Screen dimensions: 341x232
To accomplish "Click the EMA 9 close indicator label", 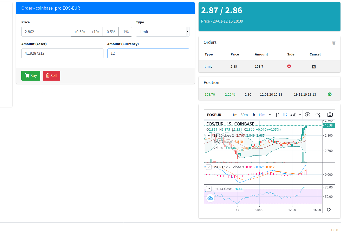I will [222, 142].
